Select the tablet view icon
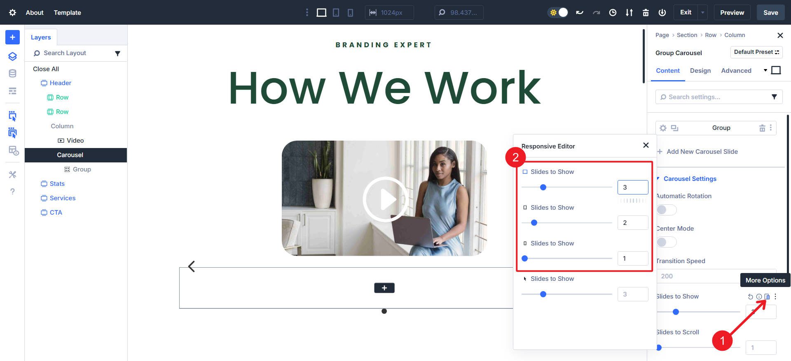The height and width of the screenshot is (361, 791). (x=336, y=13)
